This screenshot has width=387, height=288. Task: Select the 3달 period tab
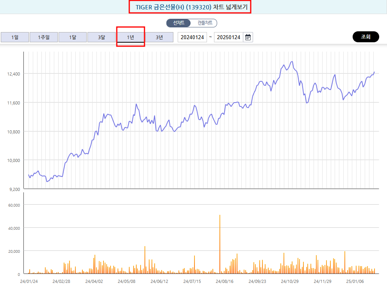tap(102, 37)
